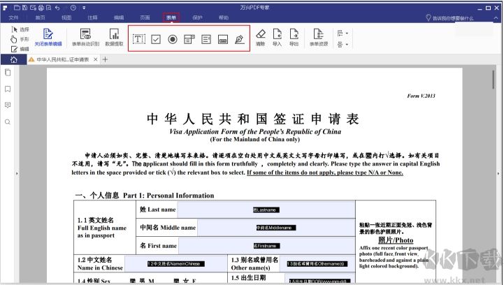Switch to the 视图 tab
The width and height of the screenshot is (504, 285).
point(66,17)
